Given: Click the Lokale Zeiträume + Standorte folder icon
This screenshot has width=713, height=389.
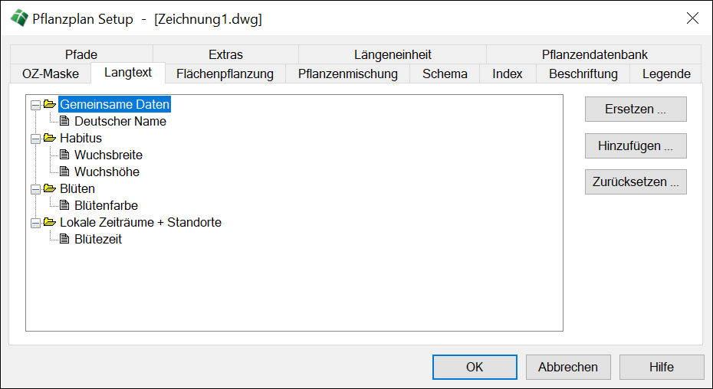Looking at the screenshot, I should coord(50,222).
